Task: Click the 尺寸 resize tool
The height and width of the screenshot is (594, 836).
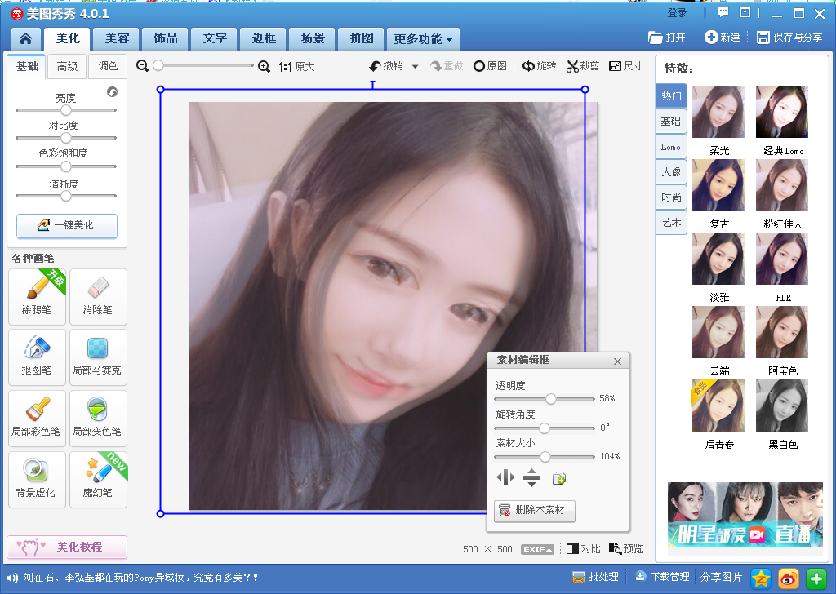Action: 626,66
